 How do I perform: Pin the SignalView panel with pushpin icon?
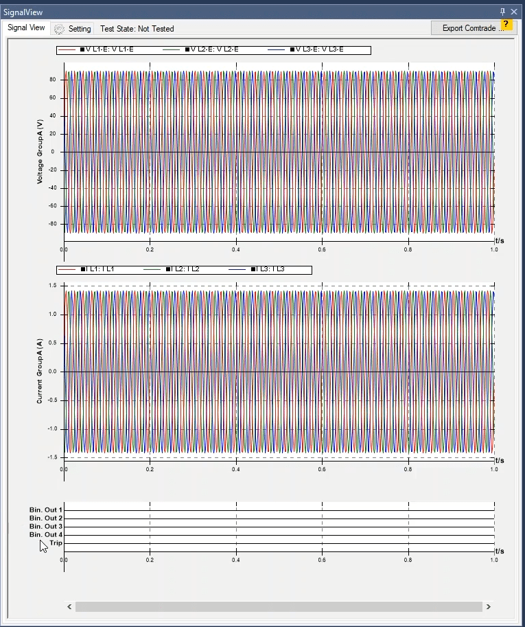pyautogui.click(x=502, y=12)
